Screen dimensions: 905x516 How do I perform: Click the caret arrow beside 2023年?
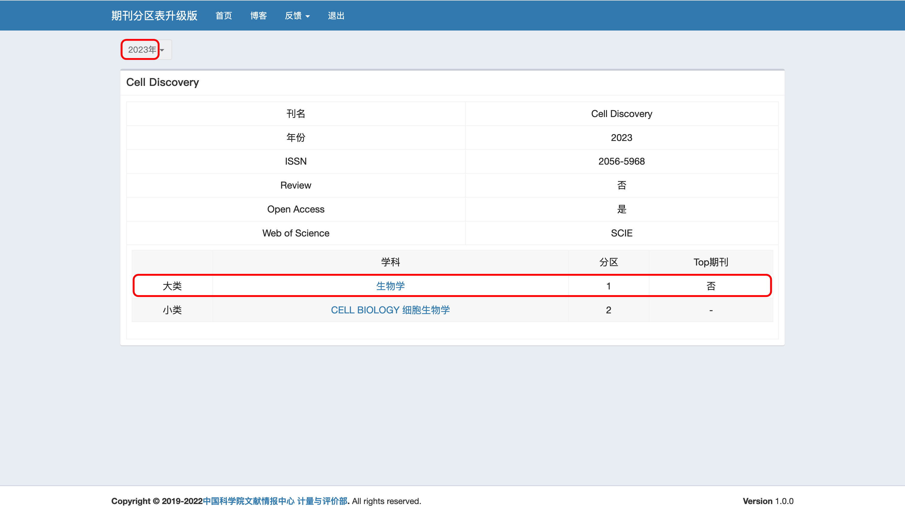coord(162,50)
